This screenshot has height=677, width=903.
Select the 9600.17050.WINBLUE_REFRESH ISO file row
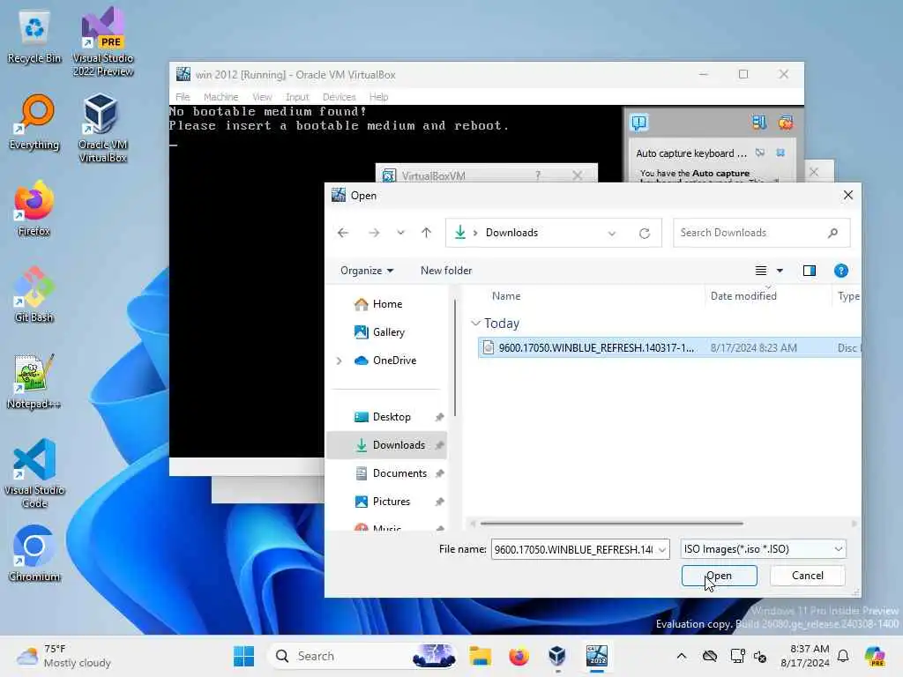click(x=668, y=347)
